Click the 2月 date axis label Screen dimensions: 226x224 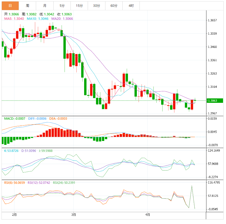(x=14, y=215)
